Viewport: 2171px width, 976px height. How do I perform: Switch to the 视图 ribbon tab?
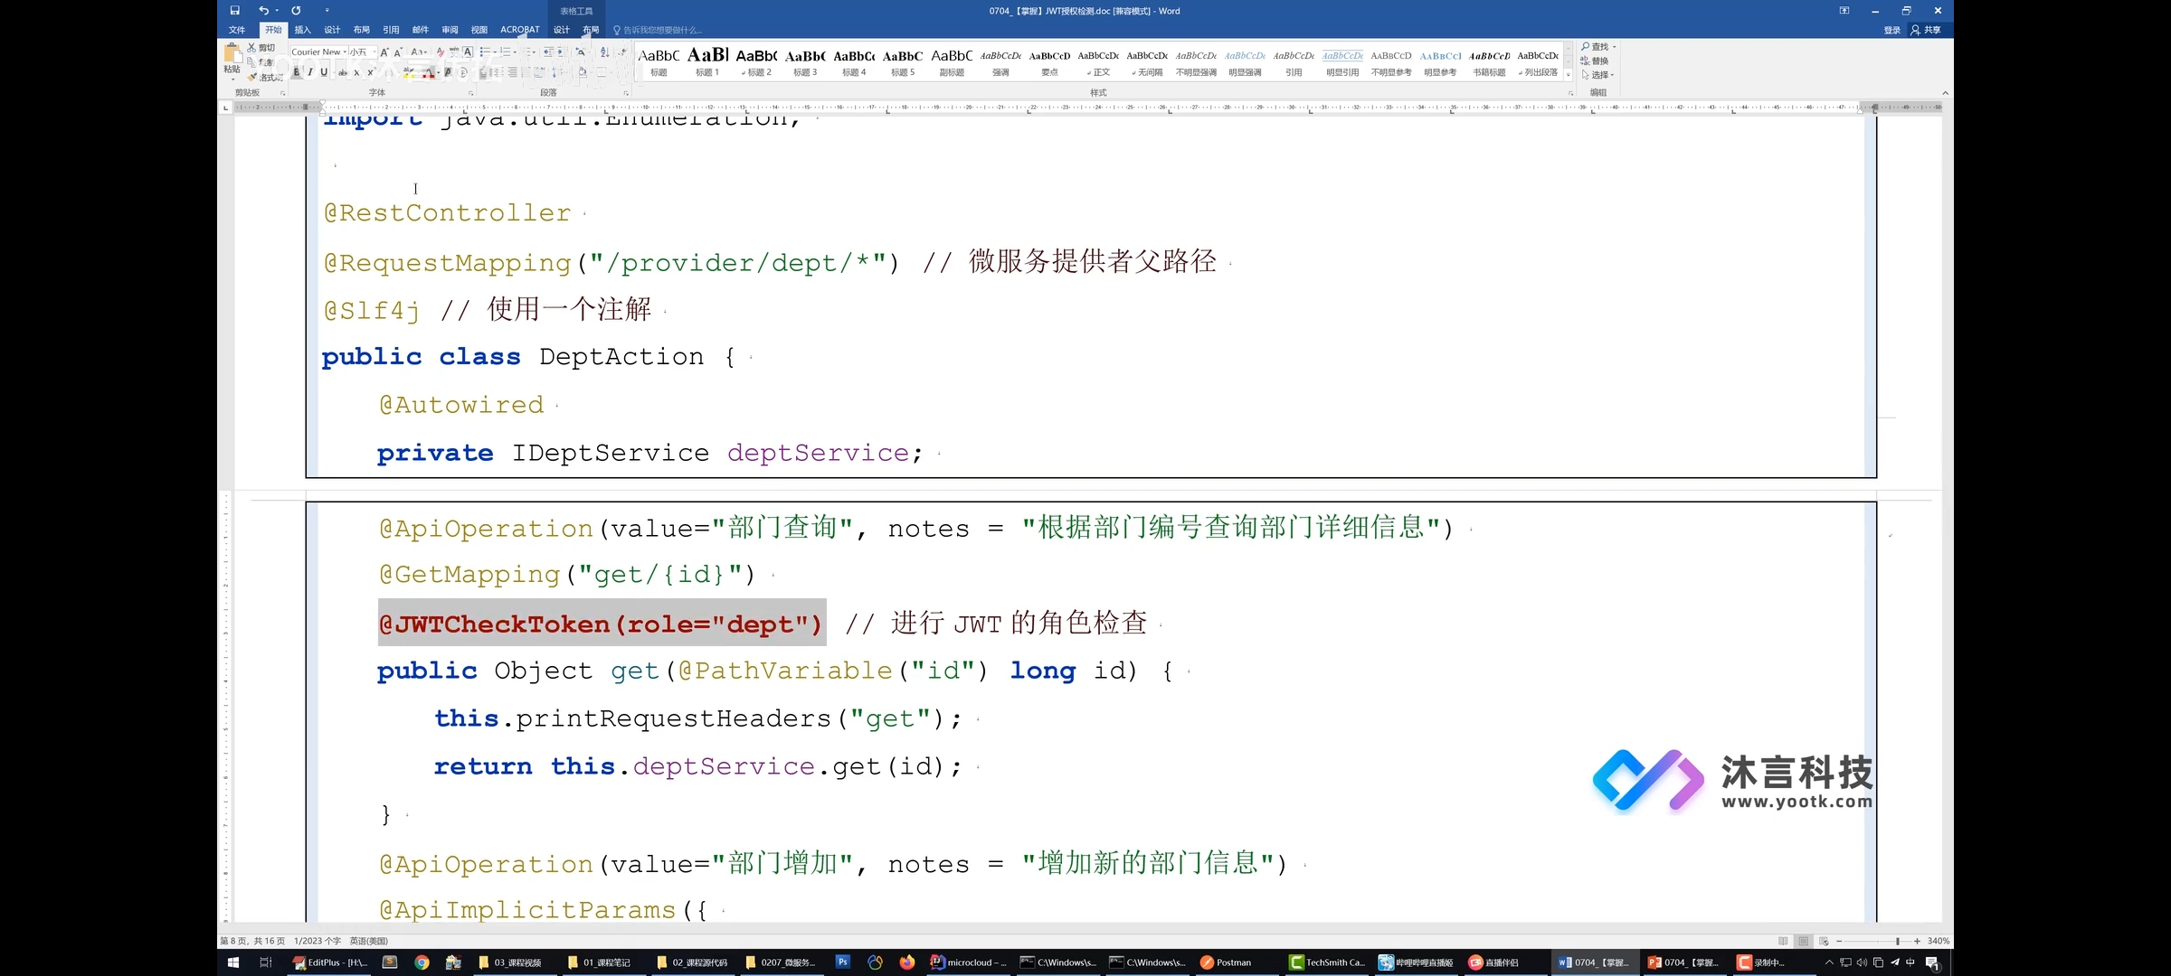479,30
